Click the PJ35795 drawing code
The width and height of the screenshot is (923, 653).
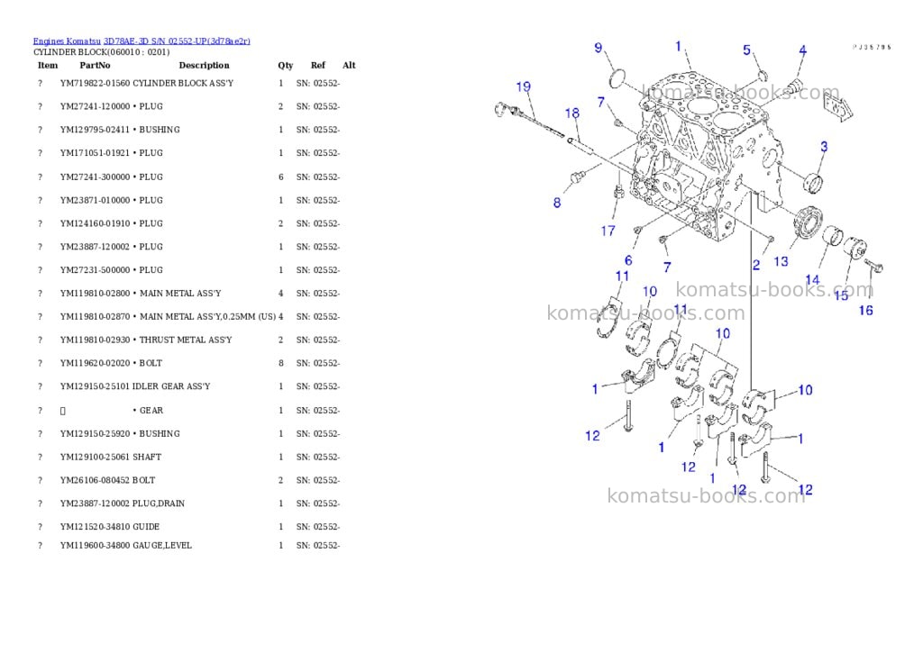point(873,47)
